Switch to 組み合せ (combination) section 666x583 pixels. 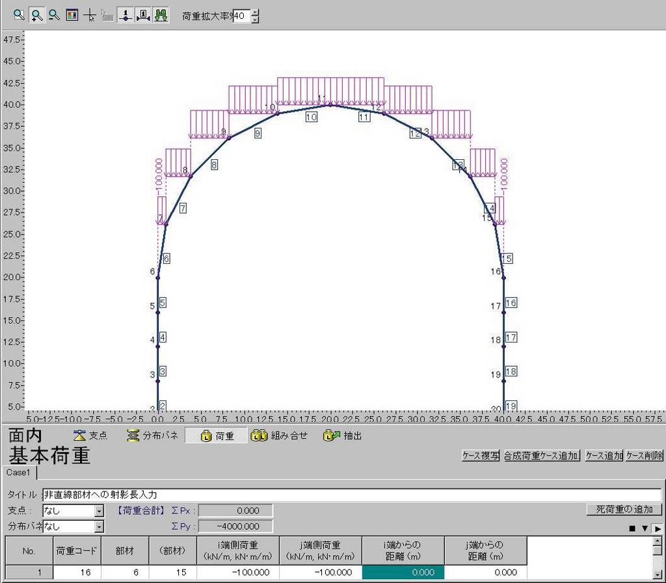coord(279,436)
